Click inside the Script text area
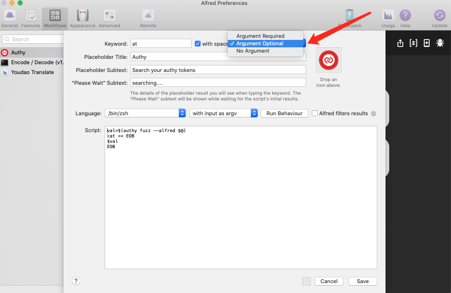Image resolution: width=451 pixels, height=293 pixels. pyautogui.click(x=241, y=198)
